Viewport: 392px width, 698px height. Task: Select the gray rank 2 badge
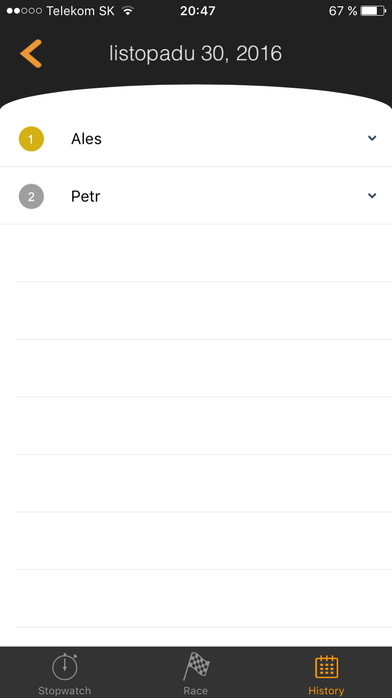click(x=31, y=197)
